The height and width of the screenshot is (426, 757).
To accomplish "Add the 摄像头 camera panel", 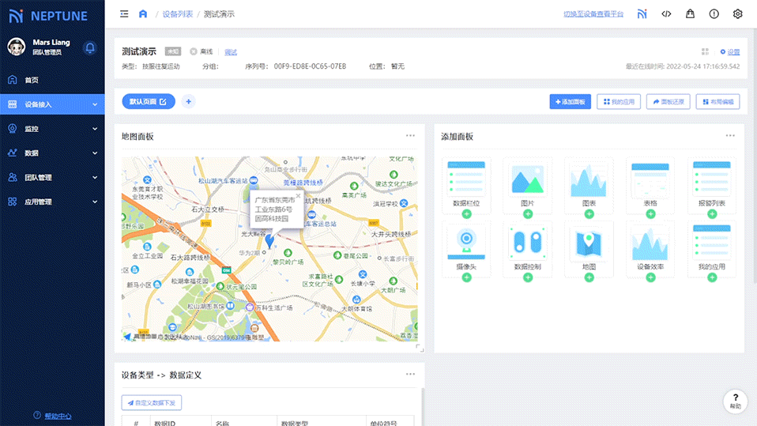I will [x=466, y=277].
